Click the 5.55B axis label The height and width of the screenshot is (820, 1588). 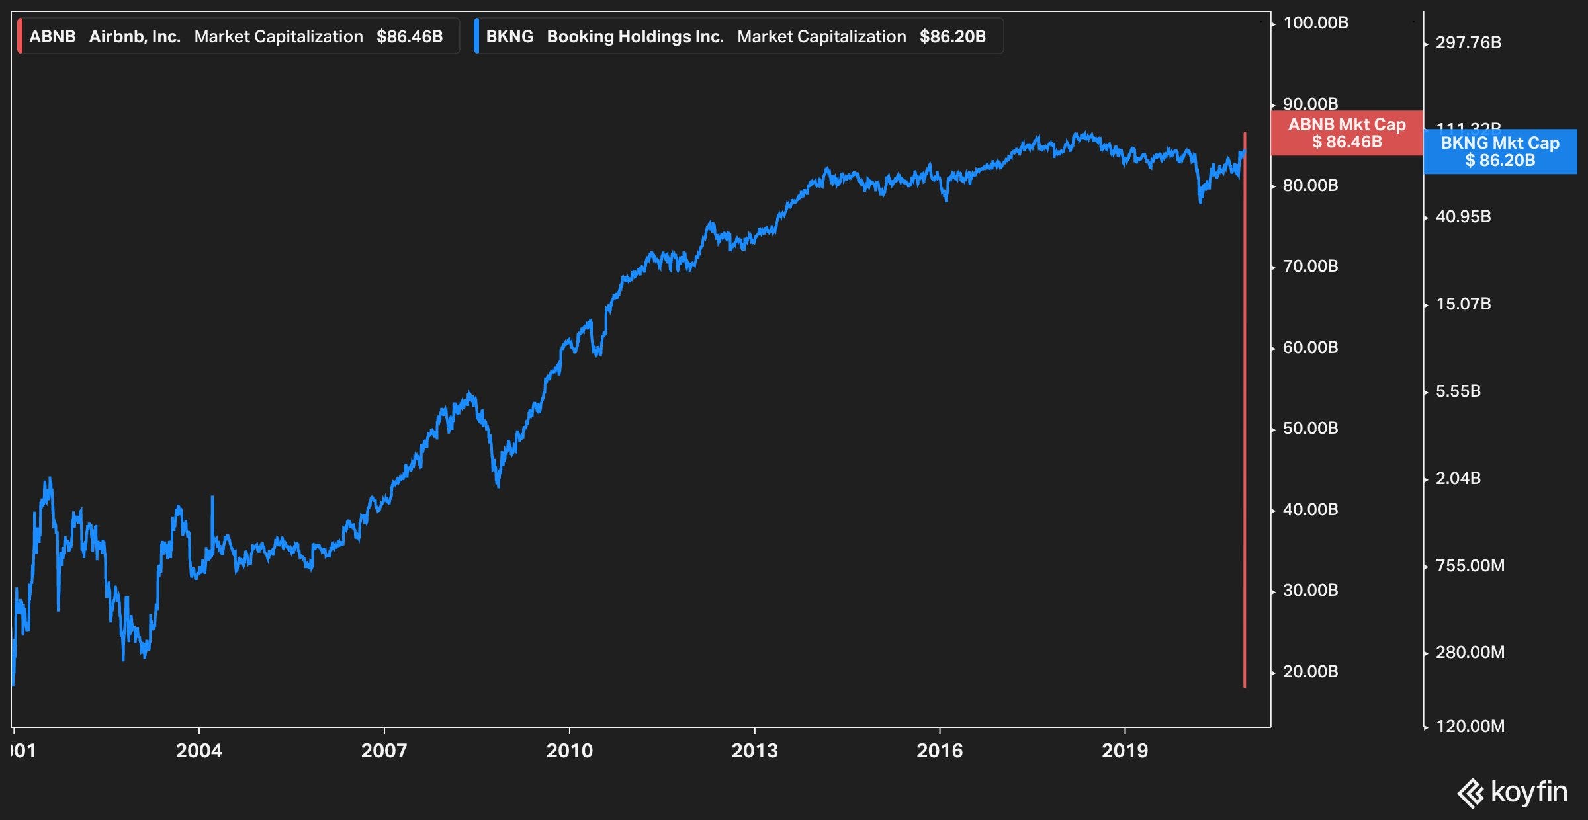click(1458, 391)
